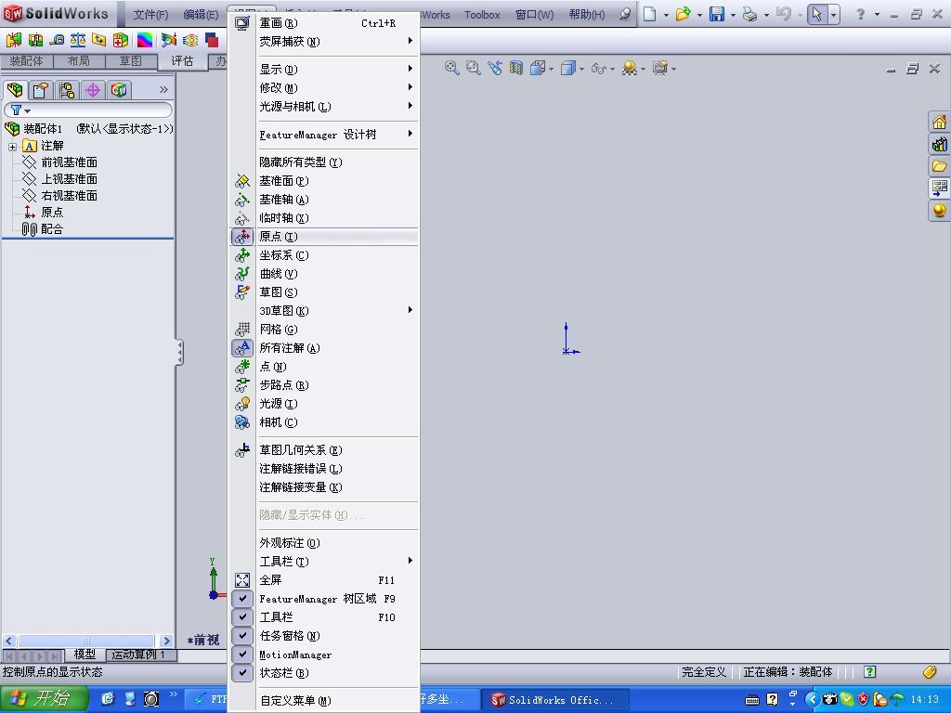Toggle Axes (基准轴) visibility in menu
This screenshot has height=713, width=951.
(325, 200)
